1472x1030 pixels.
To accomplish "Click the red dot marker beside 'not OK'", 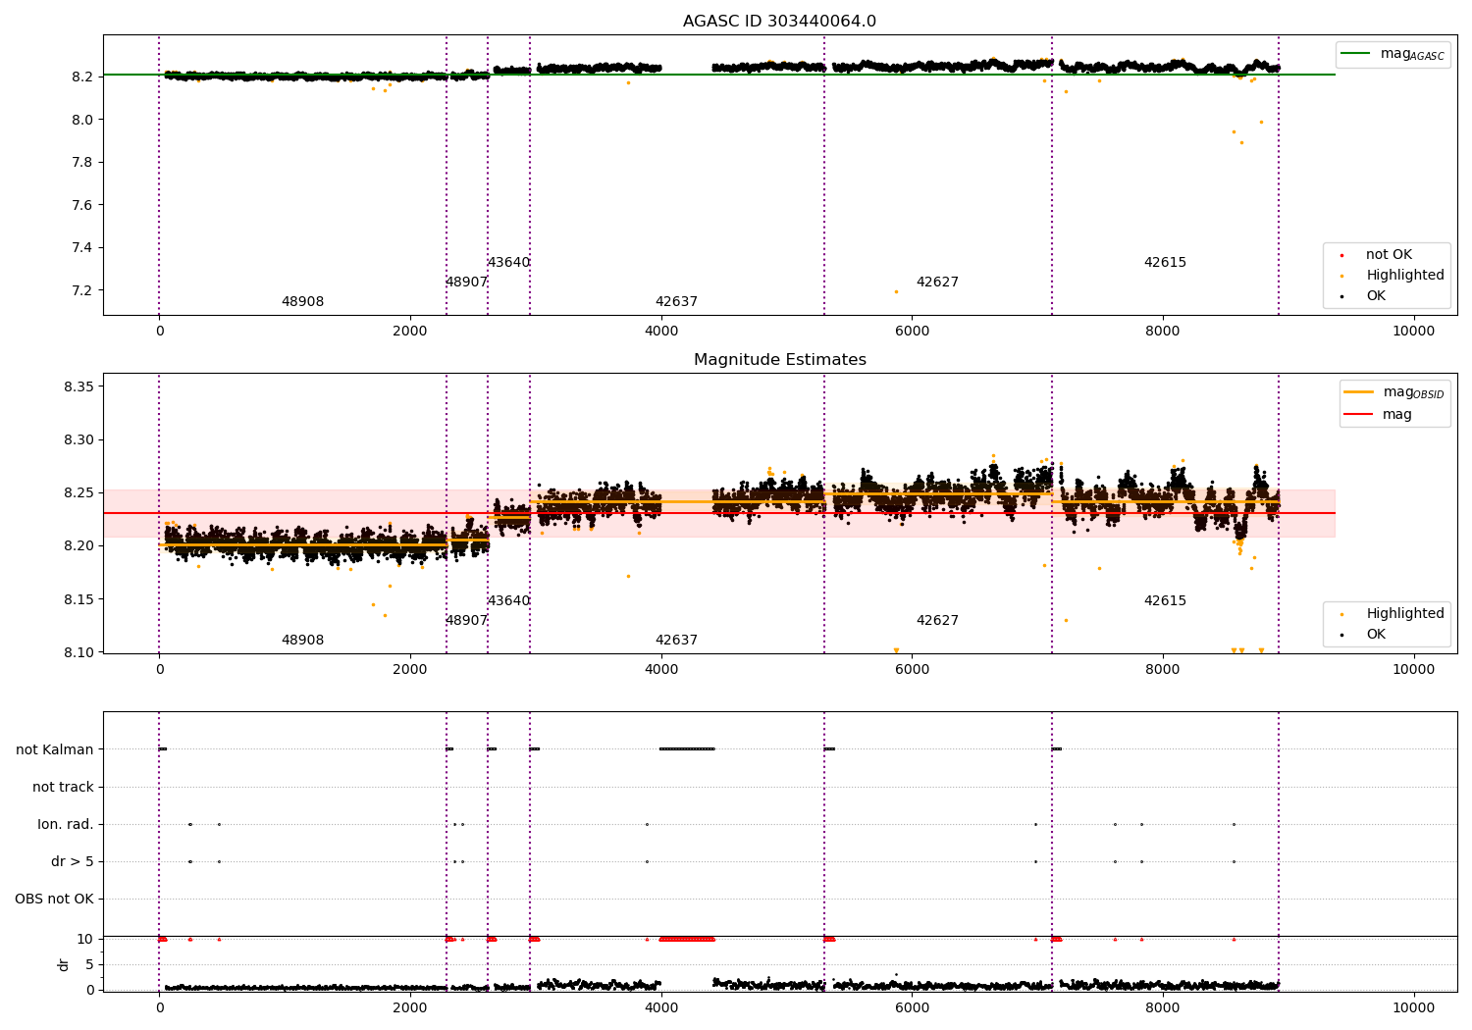I will pos(1341,255).
